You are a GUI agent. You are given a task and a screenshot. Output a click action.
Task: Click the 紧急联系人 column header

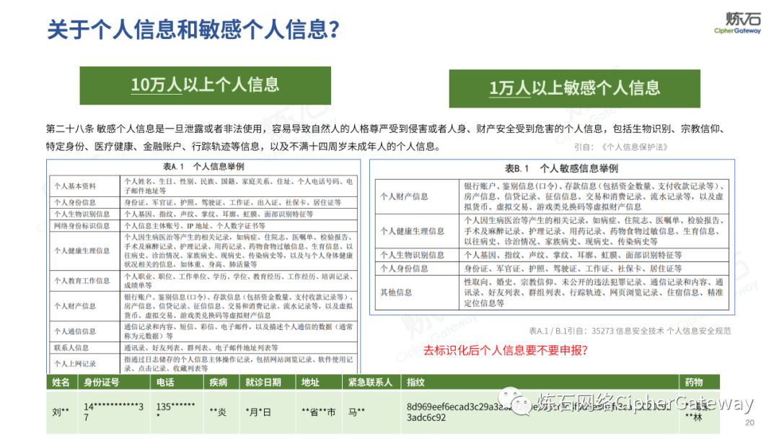coord(370,383)
